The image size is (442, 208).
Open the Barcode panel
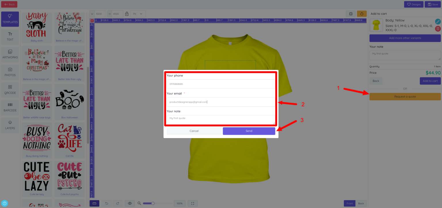click(10, 107)
